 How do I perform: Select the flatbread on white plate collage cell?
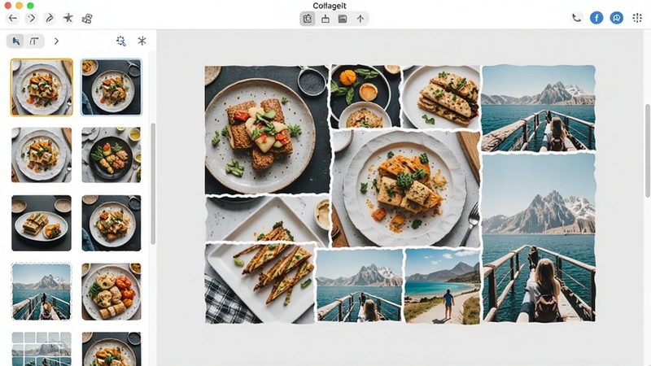click(441, 96)
